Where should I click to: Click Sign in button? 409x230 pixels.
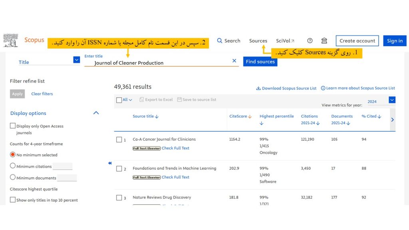395,41
